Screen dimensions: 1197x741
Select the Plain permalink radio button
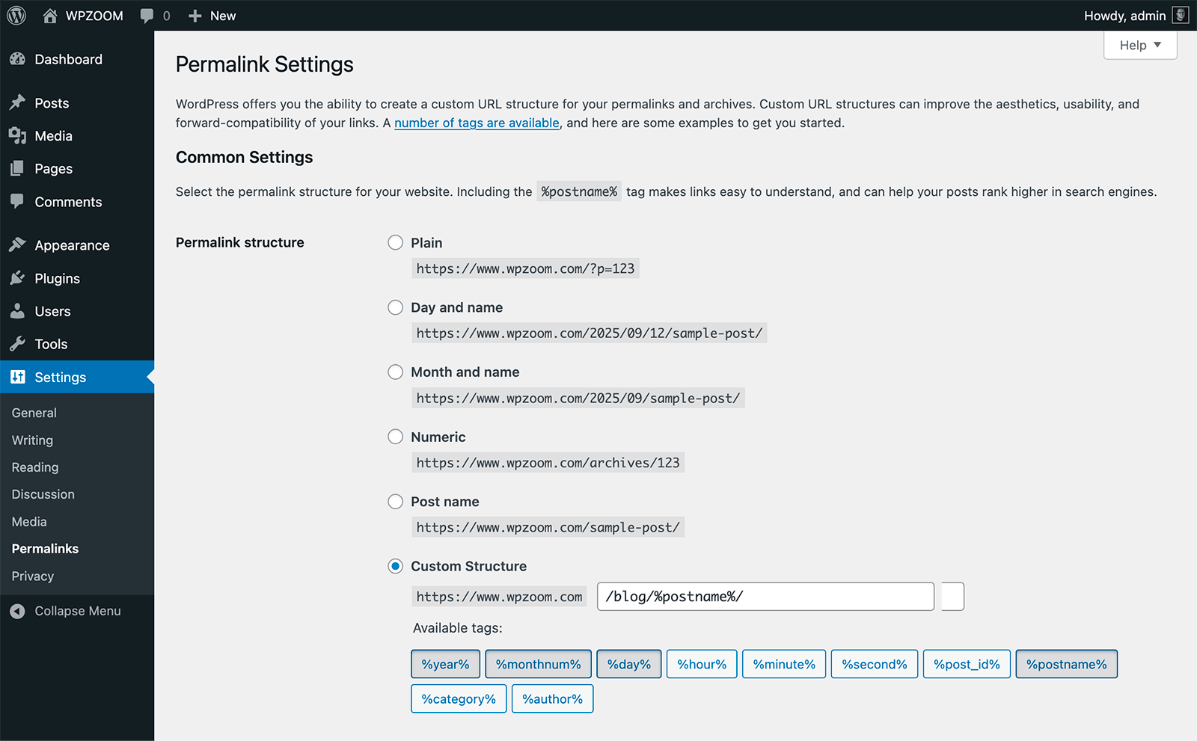[395, 243]
